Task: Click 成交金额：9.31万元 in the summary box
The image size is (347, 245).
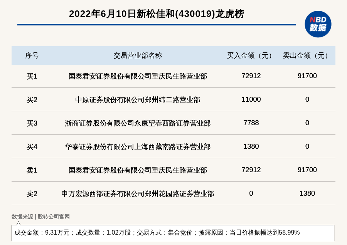Action: pos(42,233)
